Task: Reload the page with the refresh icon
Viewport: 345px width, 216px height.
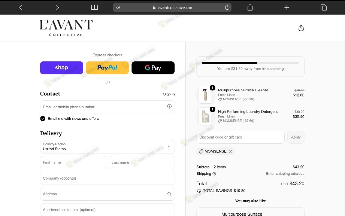Action: tap(227, 7)
